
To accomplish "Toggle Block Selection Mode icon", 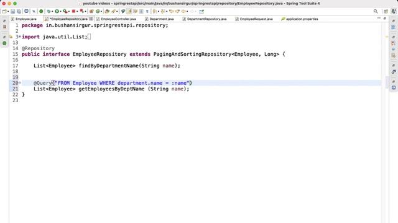I will tap(141, 11).
